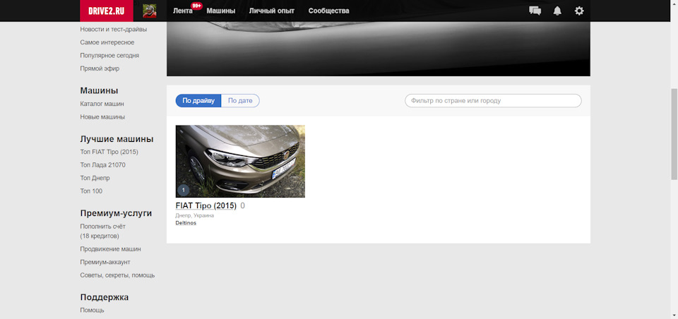The image size is (678, 319).
Task: Open the Личный опыт navigation item
Action: (x=272, y=11)
